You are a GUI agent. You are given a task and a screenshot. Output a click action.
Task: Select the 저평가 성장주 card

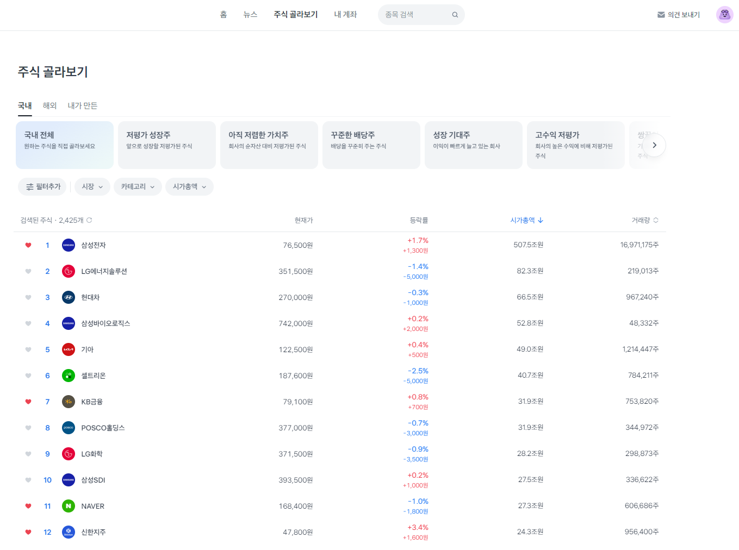coord(167,145)
